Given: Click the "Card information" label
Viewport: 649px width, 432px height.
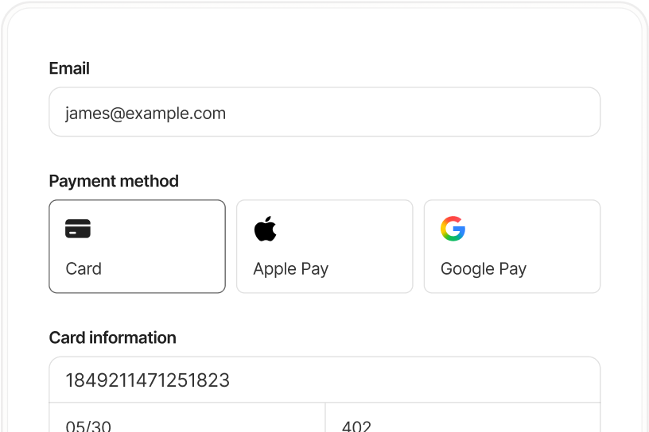Looking at the screenshot, I should pyautogui.click(x=112, y=337).
